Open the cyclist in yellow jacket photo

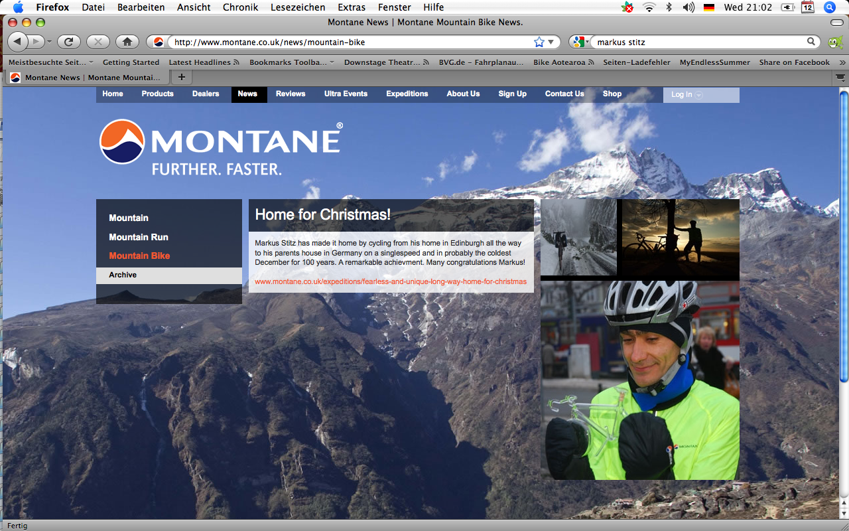(640, 380)
